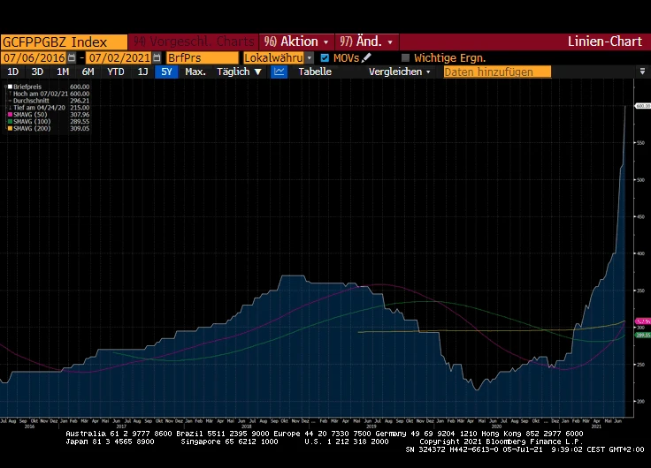The width and height of the screenshot is (651, 468).
Task: Click the pencil icon next to MOVs
Action: (x=366, y=57)
